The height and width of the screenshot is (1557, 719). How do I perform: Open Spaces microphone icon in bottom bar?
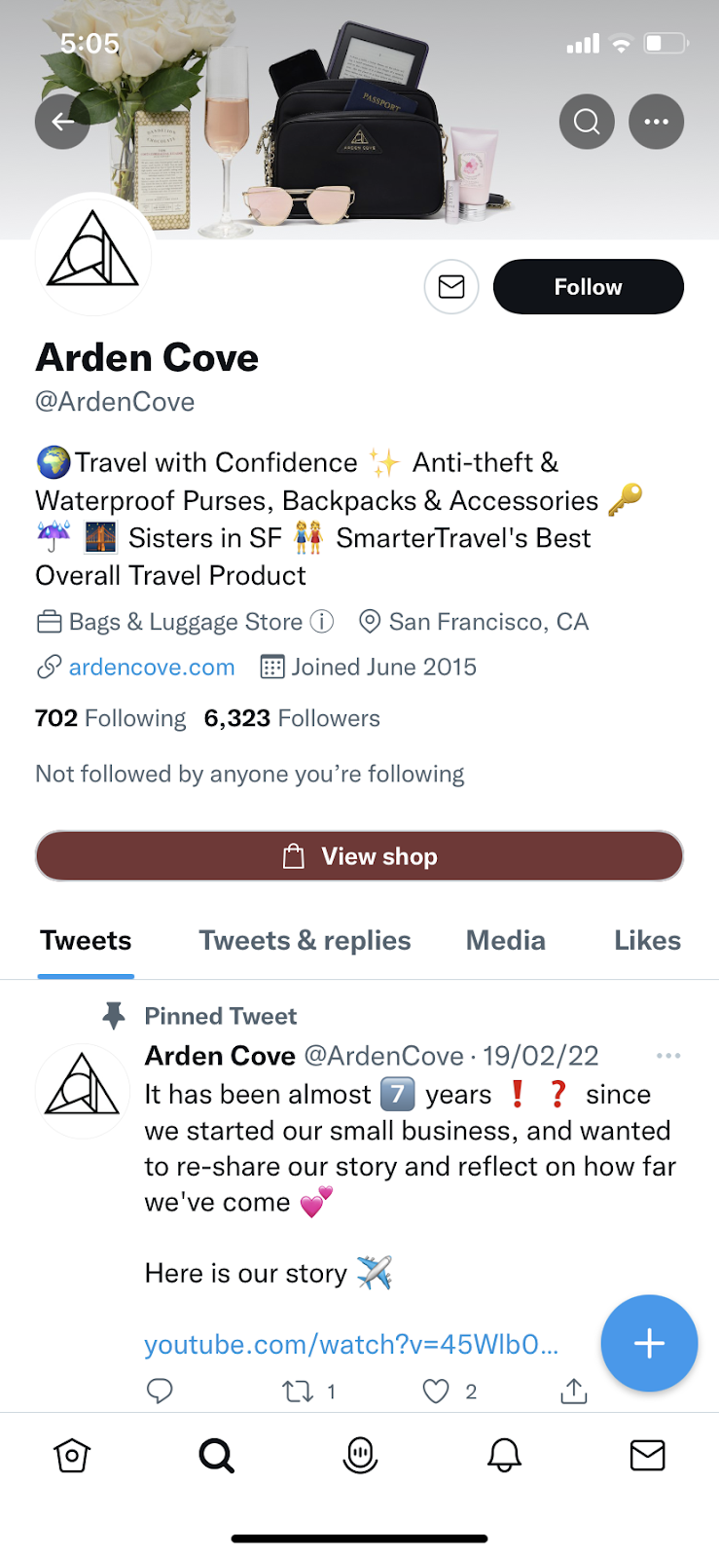pos(360,1455)
